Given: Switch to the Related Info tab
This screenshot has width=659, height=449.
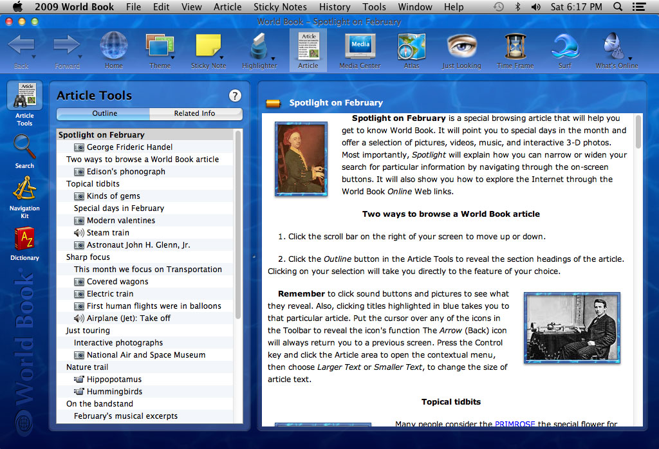Looking at the screenshot, I should [196, 113].
